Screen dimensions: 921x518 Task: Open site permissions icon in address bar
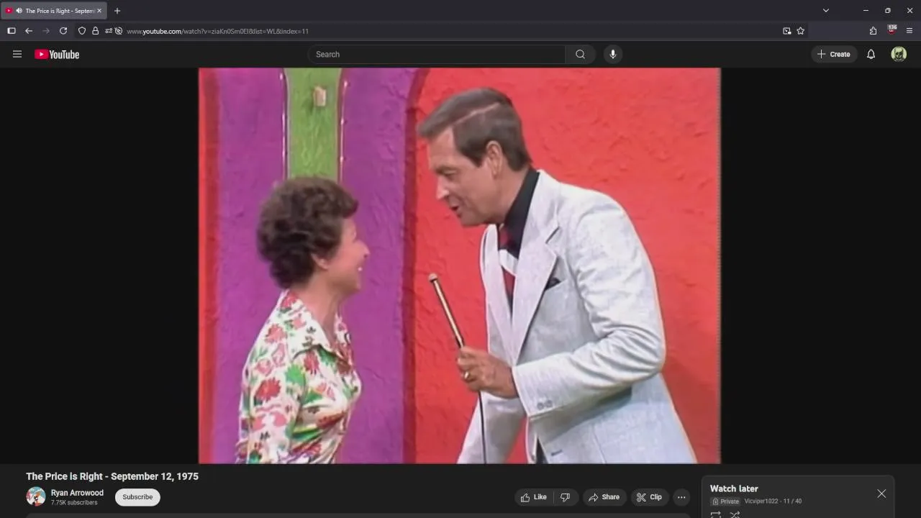click(x=109, y=31)
